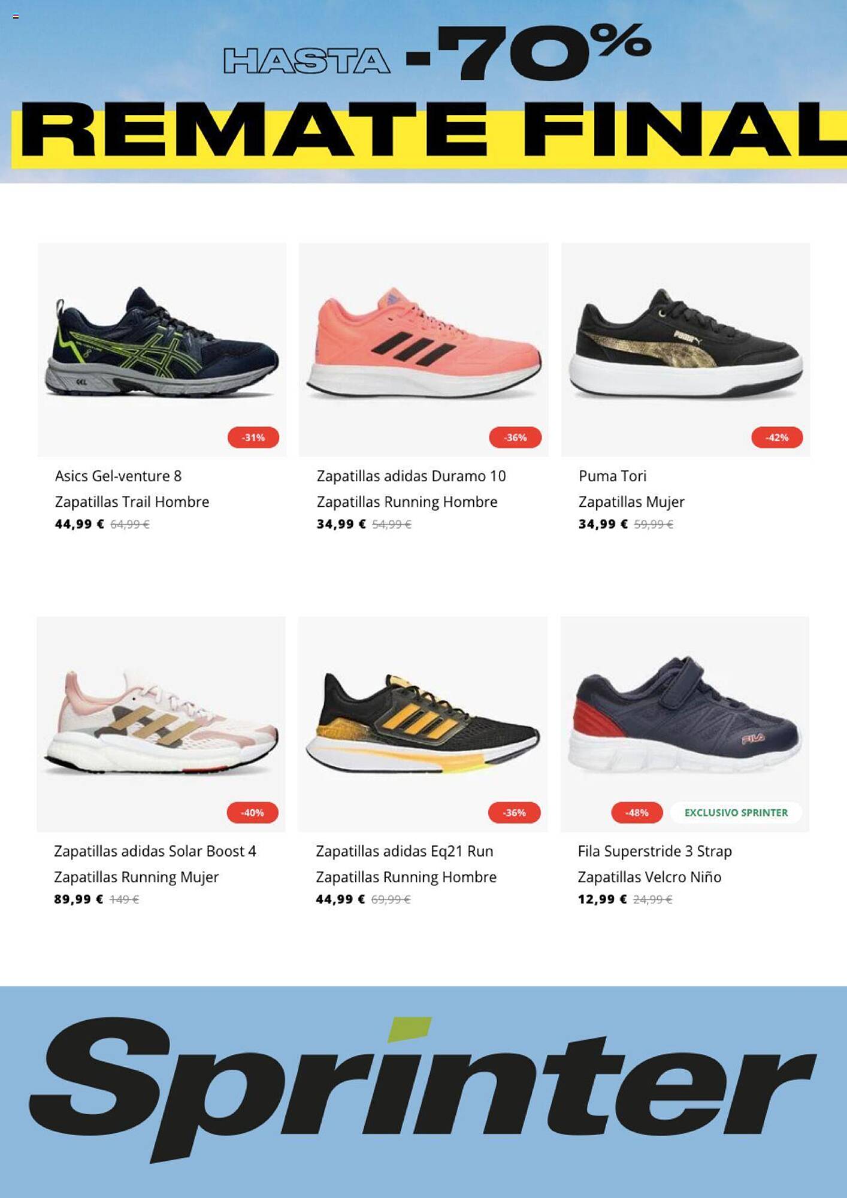Open the Zapatillas adidas Duramo 10 title link
Image resolution: width=847 pixels, height=1198 pixels.
[412, 476]
